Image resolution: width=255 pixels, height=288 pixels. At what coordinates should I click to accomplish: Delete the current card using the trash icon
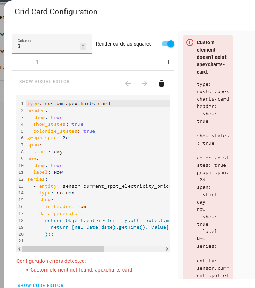click(x=161, y=83)
